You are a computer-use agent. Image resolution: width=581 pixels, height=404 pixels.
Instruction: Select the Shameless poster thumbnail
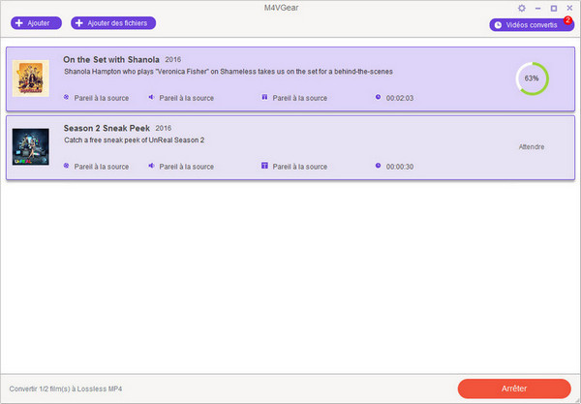click(x=31, y=78)
